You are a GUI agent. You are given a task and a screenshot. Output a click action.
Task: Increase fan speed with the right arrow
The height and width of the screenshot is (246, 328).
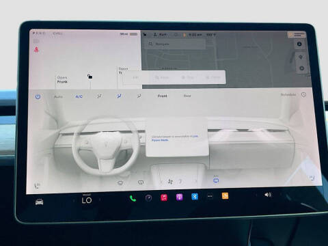pyautogui.click(x=195, y=181)
